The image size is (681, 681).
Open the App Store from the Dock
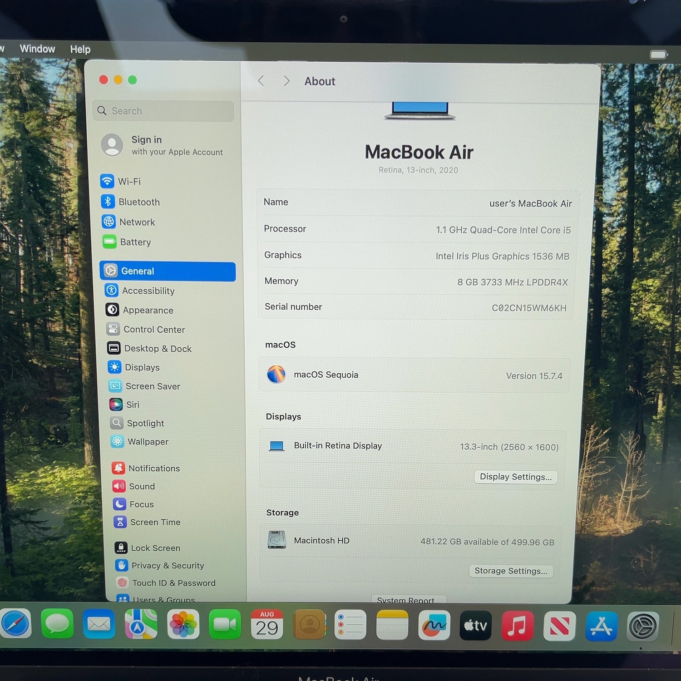point(601,626)
